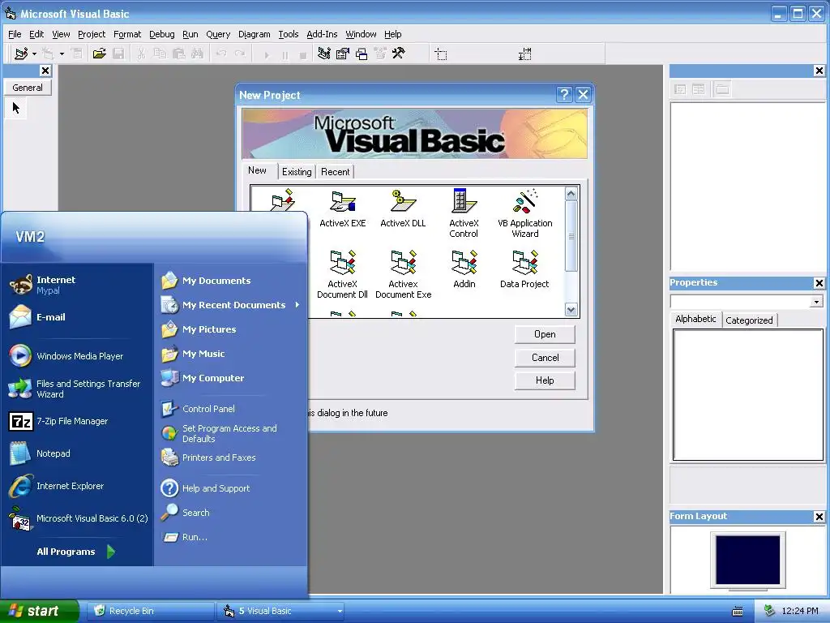This screenshot has height=623, width=830.
Task: Select the ActiveX DLL project icon
Action: [403, 209]
